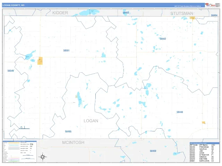Select ZIP label 58483 on the map
This screenshot has height=166, width=222.
[x=126, y=13]
